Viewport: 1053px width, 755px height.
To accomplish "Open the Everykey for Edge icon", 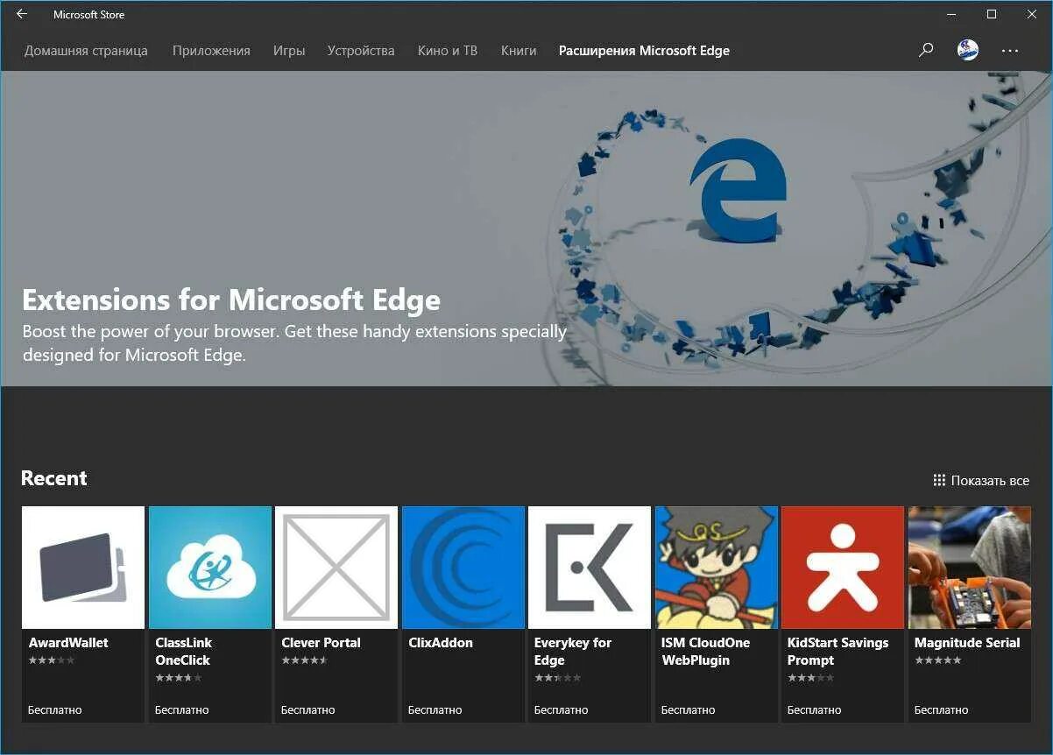I will (x=590, y=568).
